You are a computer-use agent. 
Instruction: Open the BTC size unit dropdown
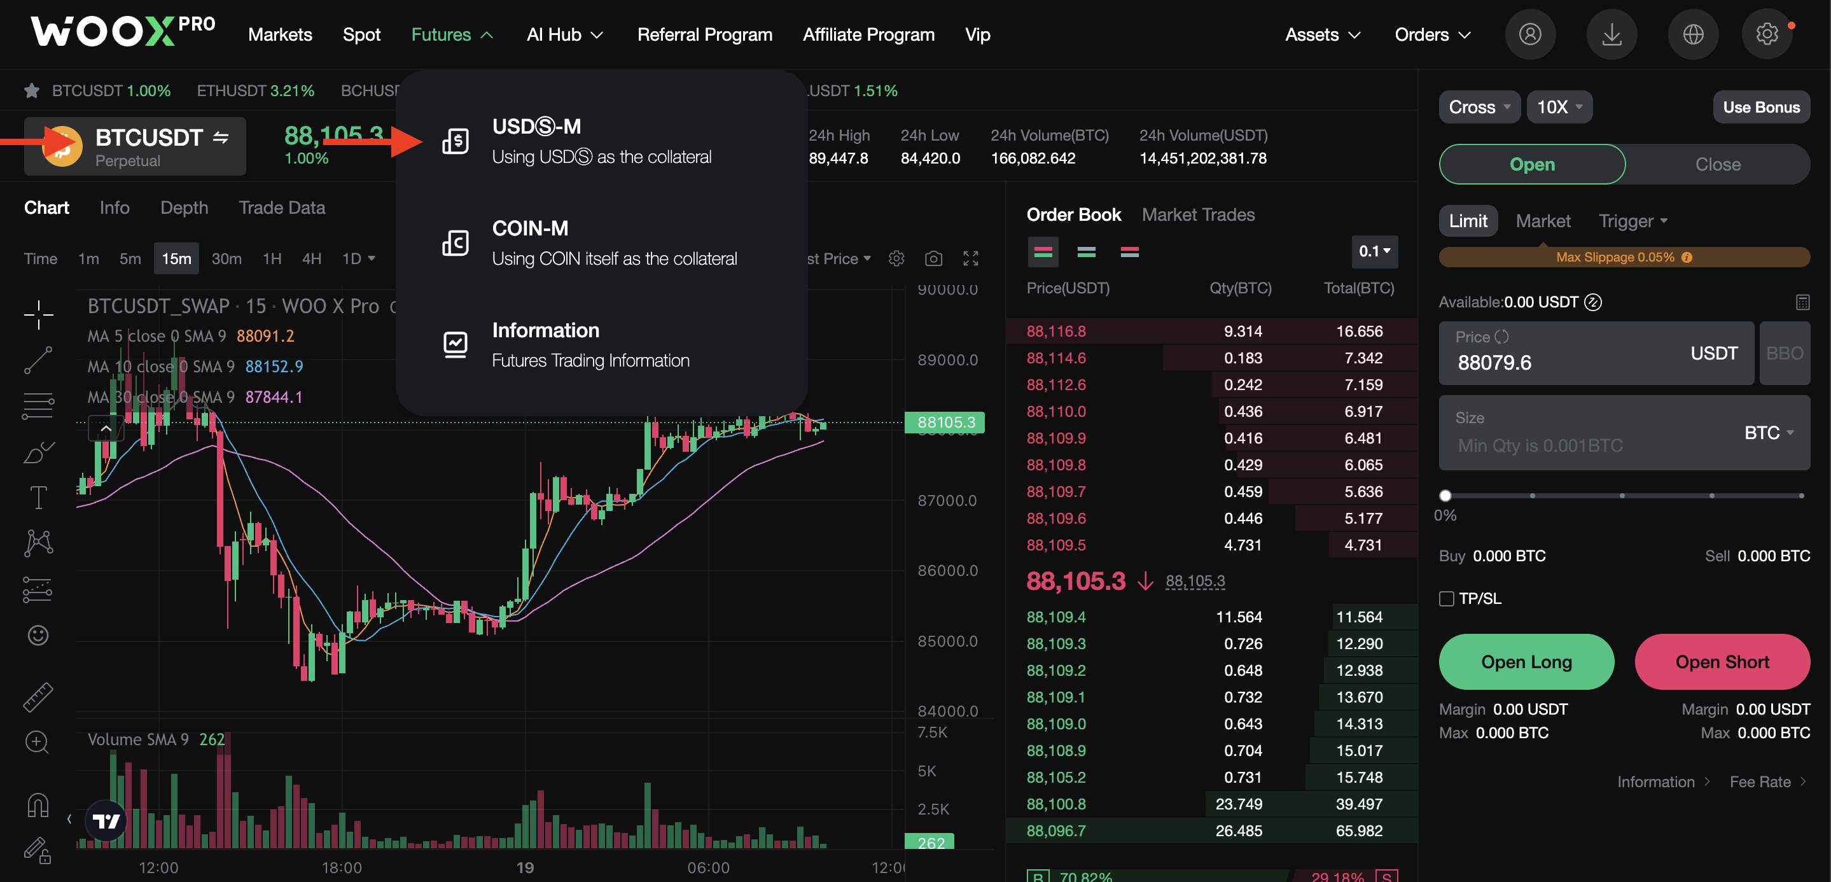tap(1769, 432)
